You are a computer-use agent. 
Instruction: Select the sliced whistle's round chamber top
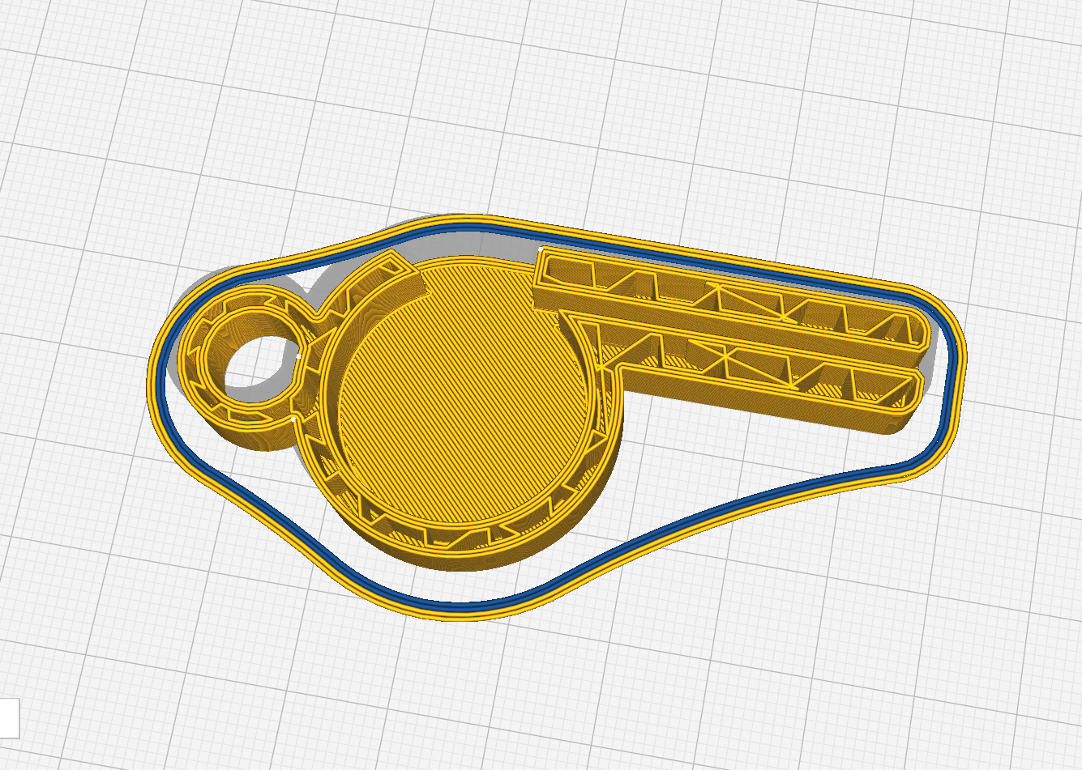[462, 396]
